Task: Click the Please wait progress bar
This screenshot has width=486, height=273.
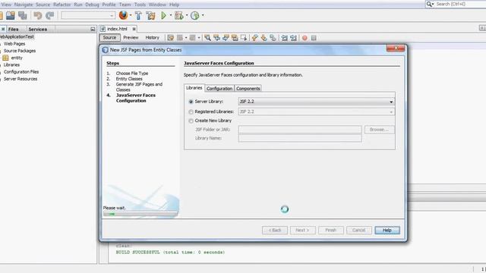Action: pos(140,214)
